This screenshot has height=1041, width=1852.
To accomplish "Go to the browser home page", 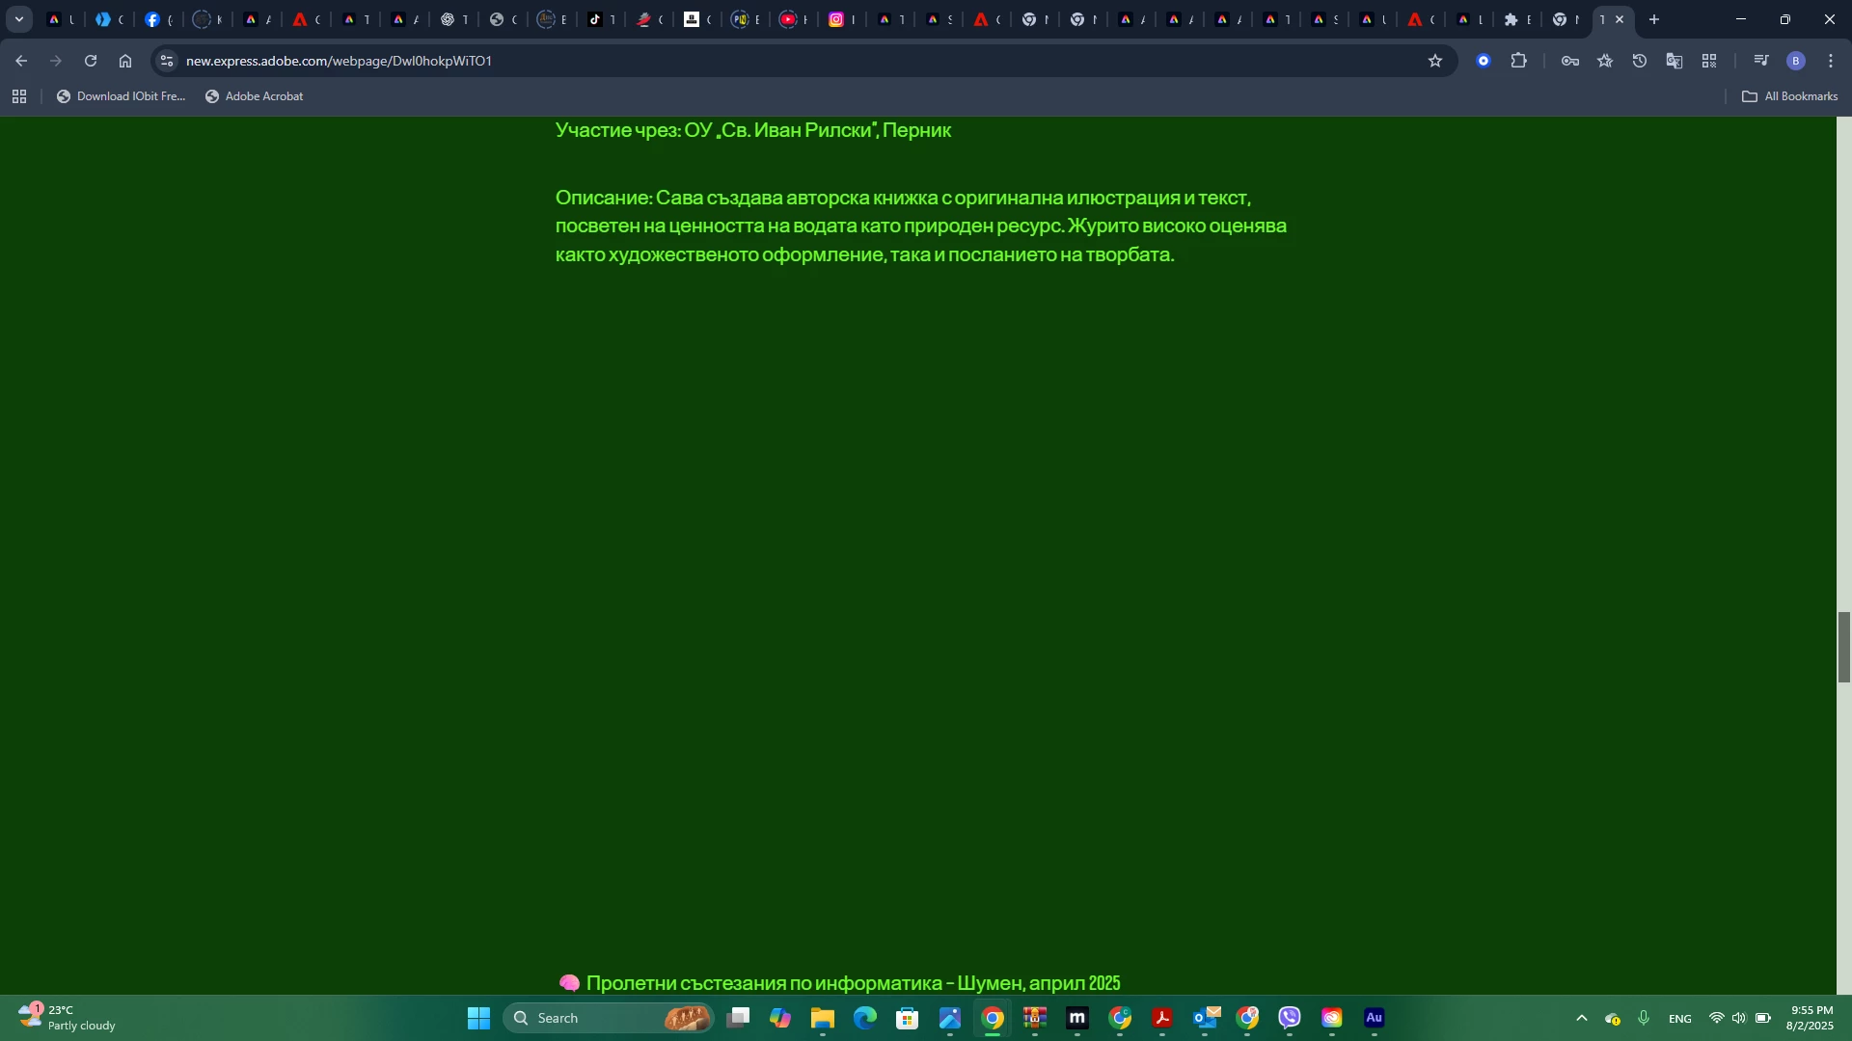I will point(125,61).
